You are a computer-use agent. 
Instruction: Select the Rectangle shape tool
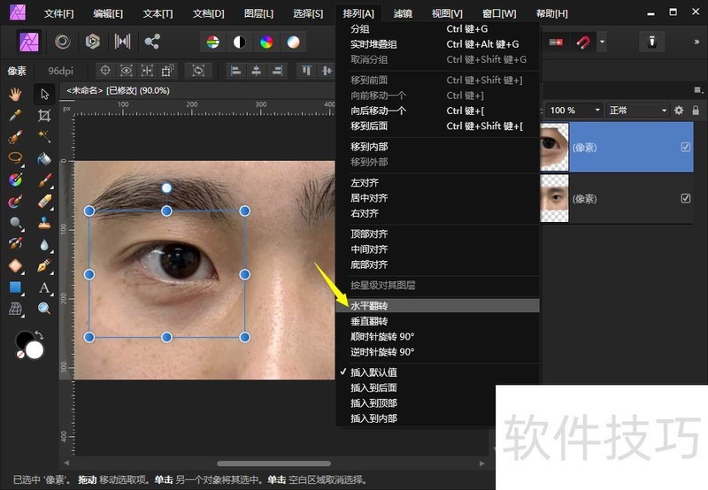15,287
